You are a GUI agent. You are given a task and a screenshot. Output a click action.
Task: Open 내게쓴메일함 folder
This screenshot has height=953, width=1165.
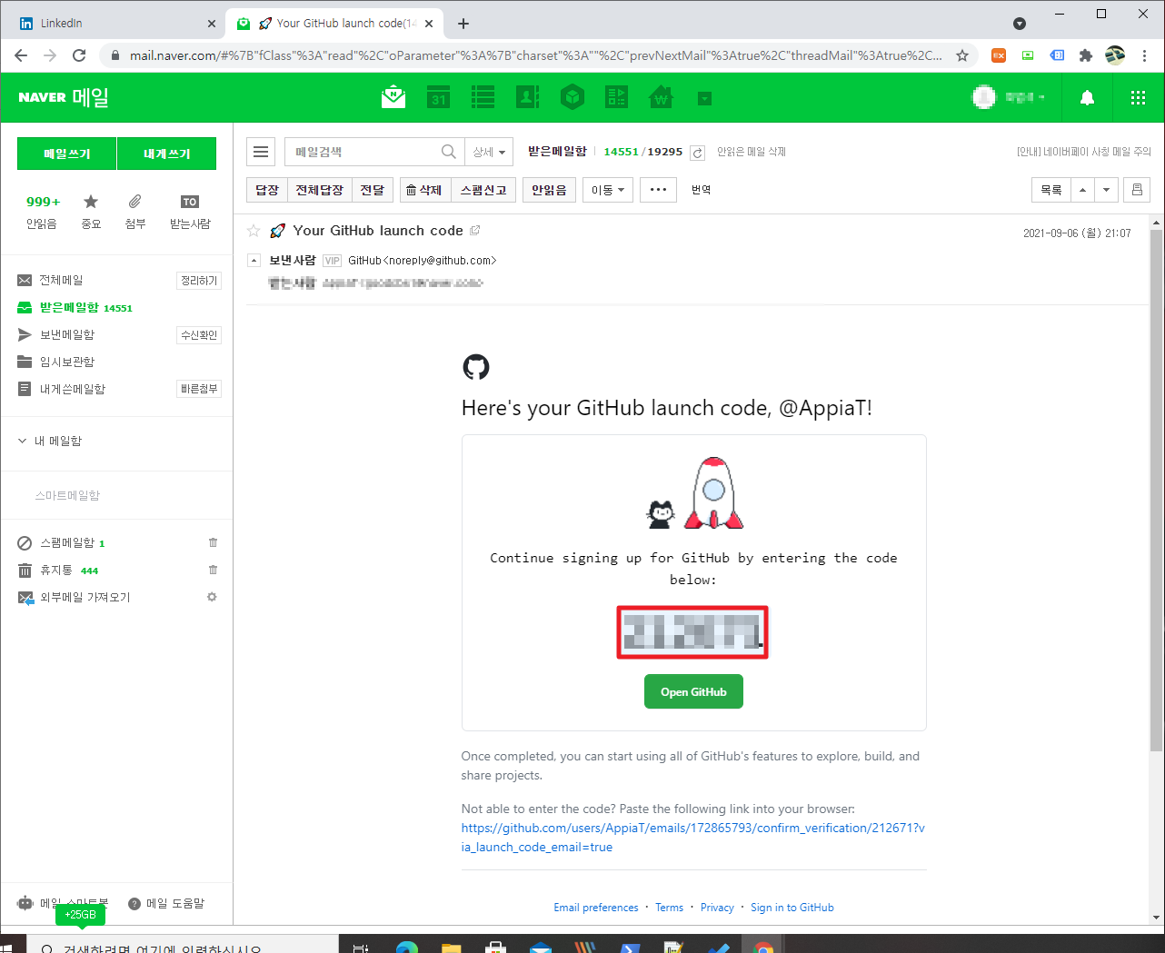(x=72, y=389)
